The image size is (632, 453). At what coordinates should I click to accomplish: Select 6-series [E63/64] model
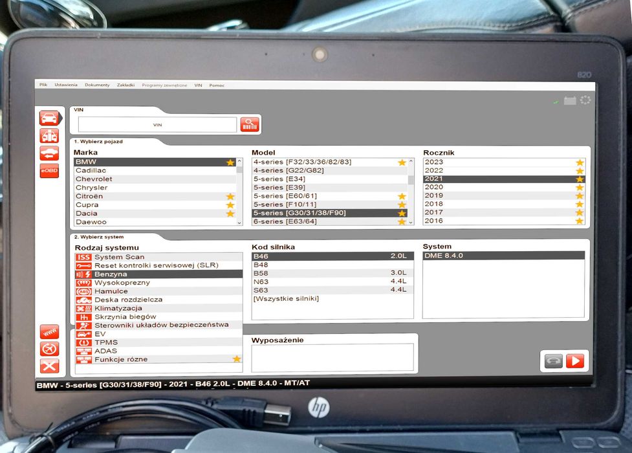pyautogui.click(x=330, y=221)
